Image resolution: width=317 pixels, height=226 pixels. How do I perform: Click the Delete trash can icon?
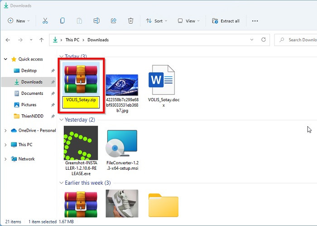point(130,21)
